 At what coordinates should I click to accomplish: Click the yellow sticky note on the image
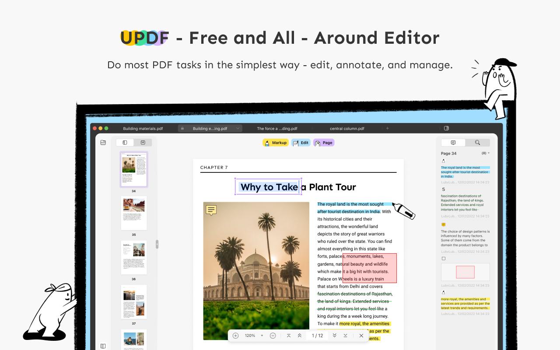click(x=211, y=210)
